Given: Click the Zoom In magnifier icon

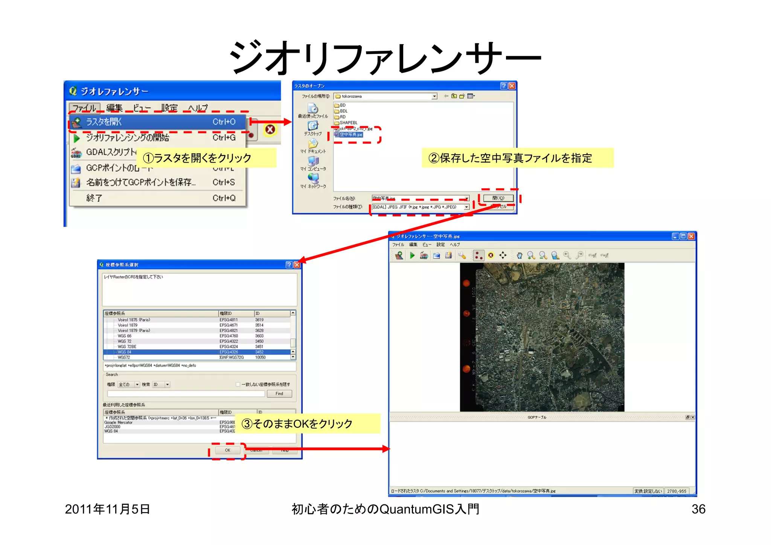Looking at the screenshot, I should (531, 256).
